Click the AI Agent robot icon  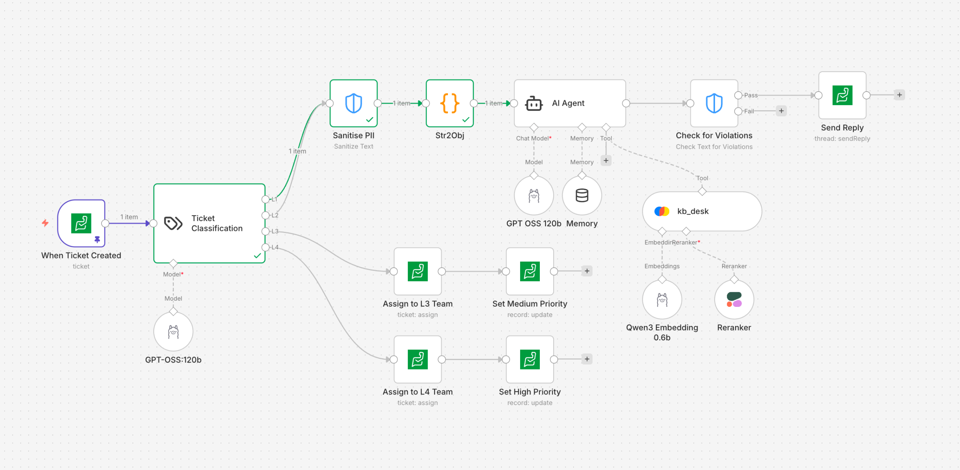click(x=533, y=103)
